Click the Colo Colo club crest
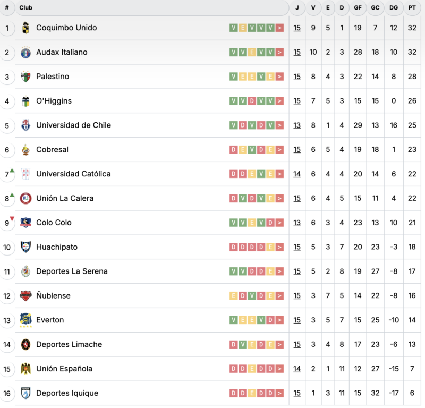The image size is (425, 408). (25, 223)
